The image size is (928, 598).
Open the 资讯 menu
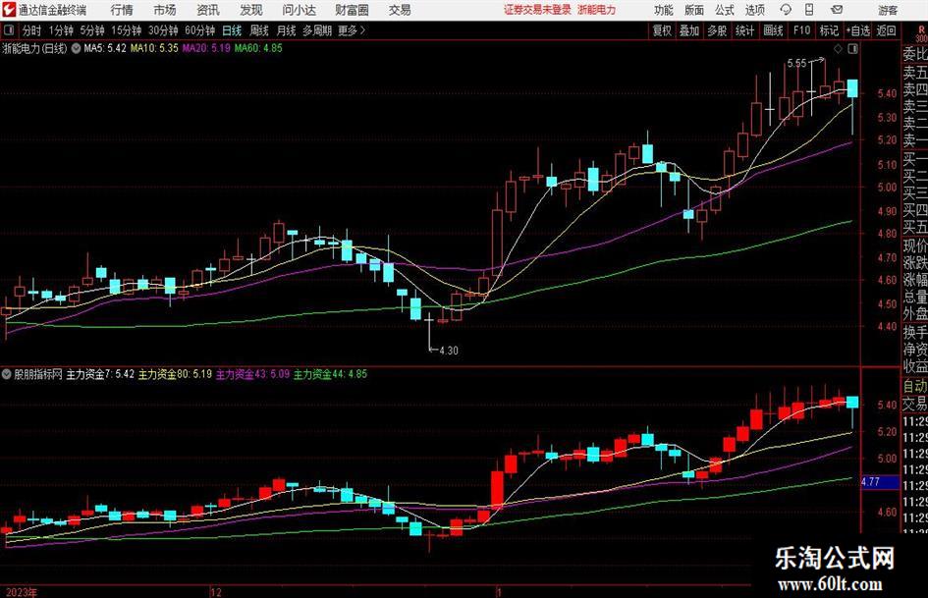pos(208,10)
